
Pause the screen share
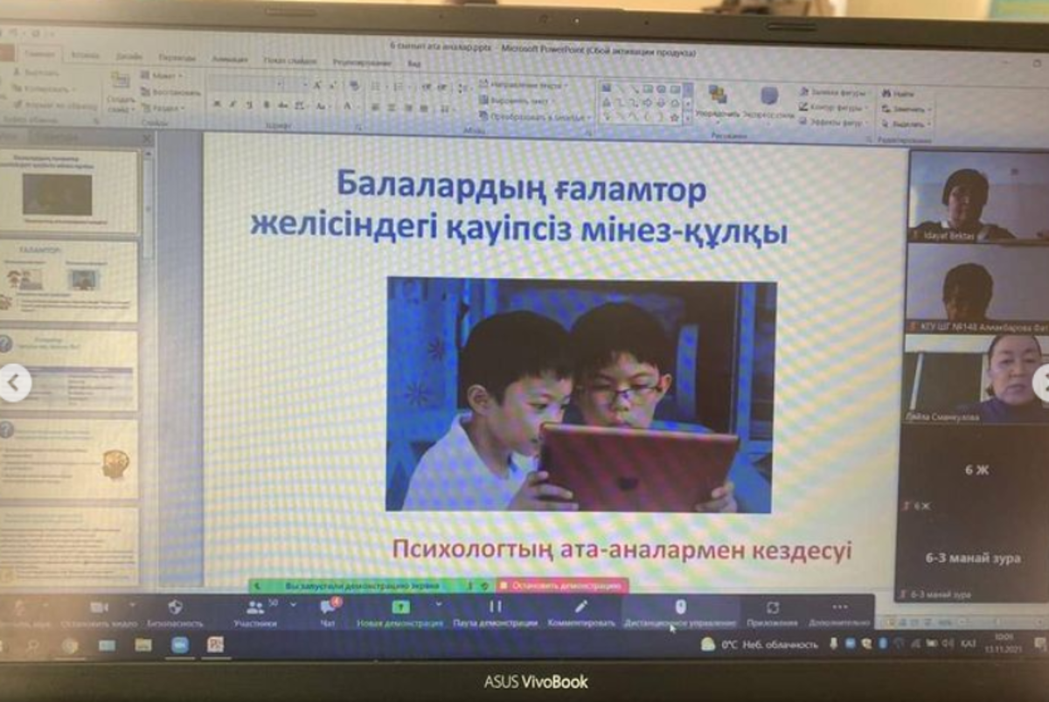pyautogui.click(x=495, y=608)
